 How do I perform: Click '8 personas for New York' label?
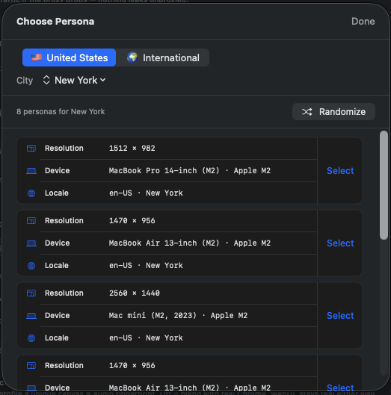pyautogui.click(x=61, y=111)
